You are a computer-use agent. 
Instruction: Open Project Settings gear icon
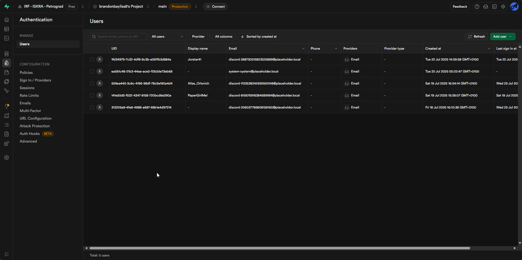click(7, 158)
